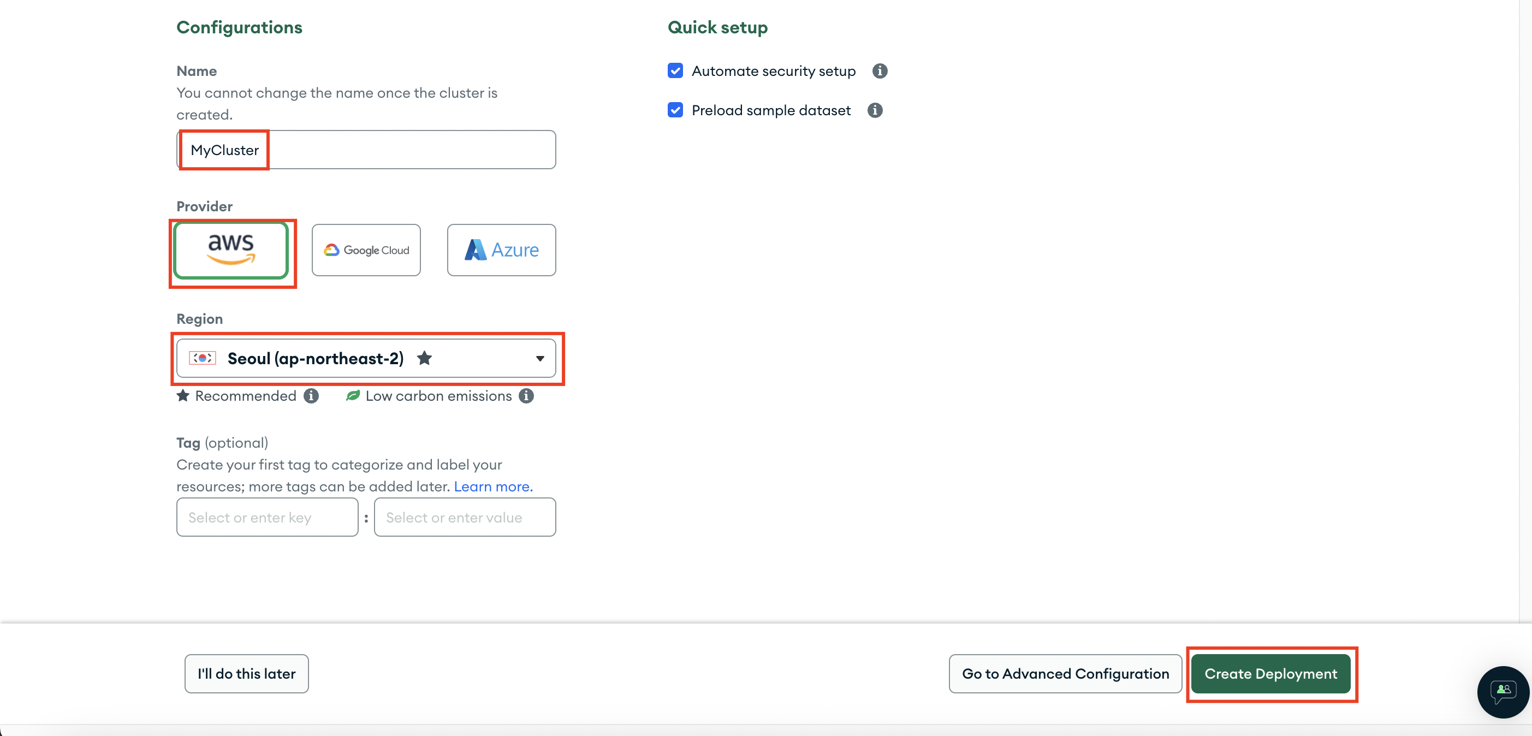
Task: Click the South Korea flag icon in Region
Action: (202, 359)
